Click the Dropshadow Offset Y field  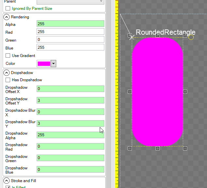click(71, 100)
